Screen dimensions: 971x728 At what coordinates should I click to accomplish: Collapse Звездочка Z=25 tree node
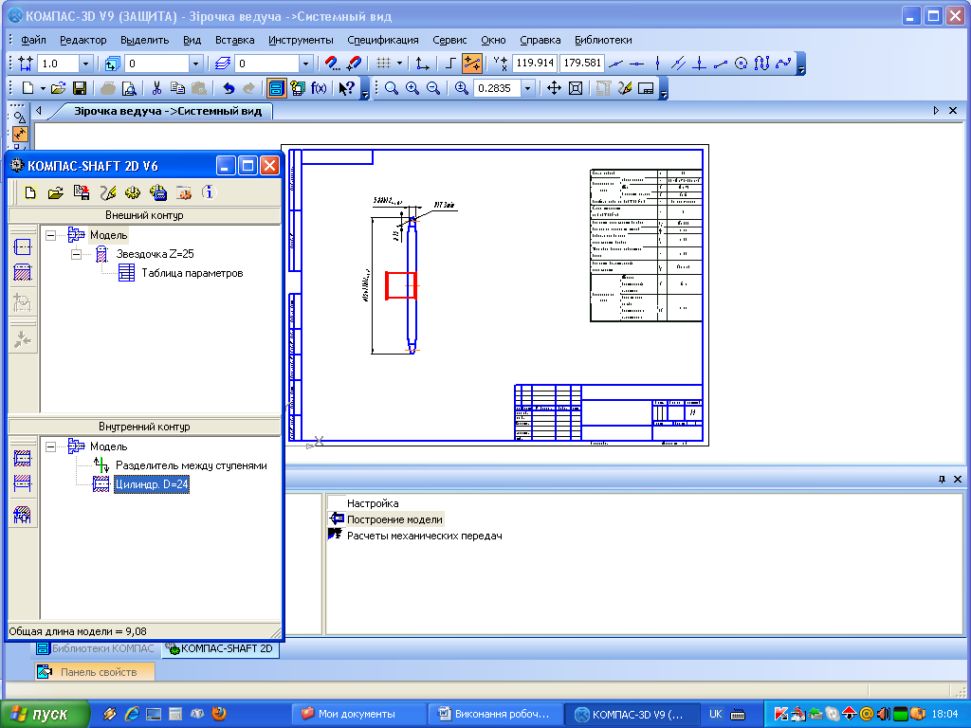[x=76, y=254]
